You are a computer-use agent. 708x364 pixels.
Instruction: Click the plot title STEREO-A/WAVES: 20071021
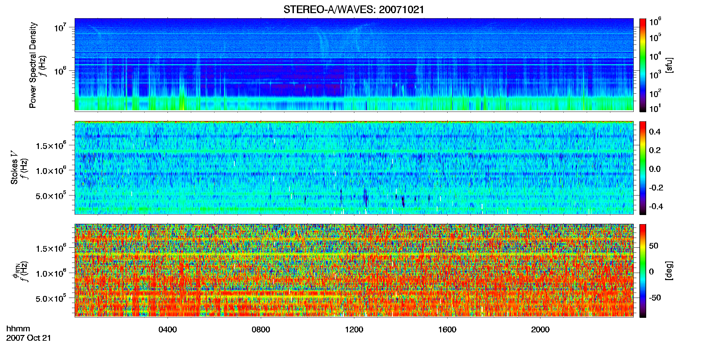[354, 9]
